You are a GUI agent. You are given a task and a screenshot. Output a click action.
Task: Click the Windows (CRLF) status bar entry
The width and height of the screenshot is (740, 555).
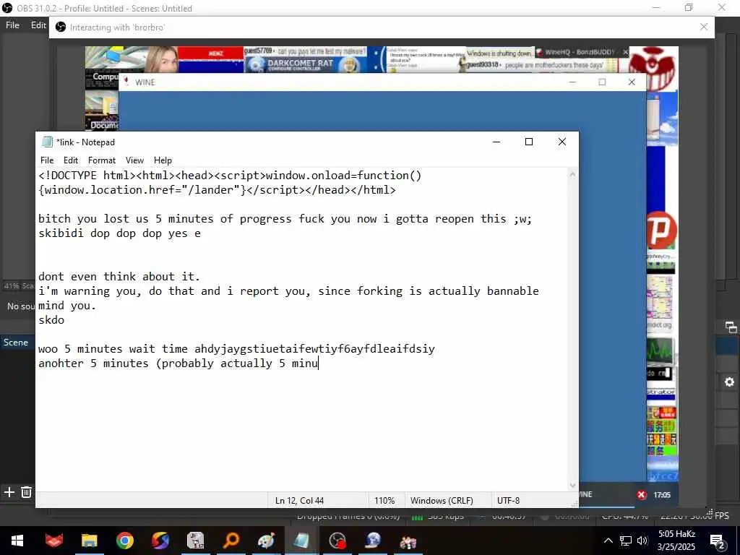coord(442,500)
